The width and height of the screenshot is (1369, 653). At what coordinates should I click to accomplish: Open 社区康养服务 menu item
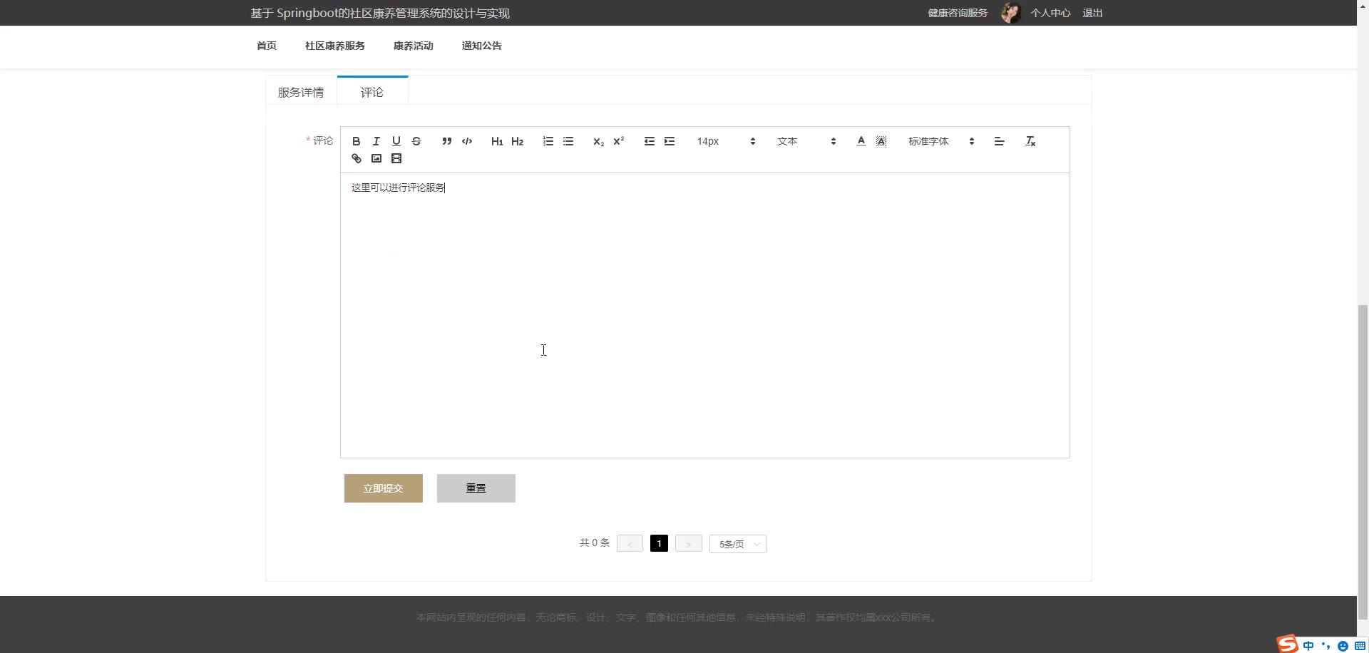click(335, 46)
